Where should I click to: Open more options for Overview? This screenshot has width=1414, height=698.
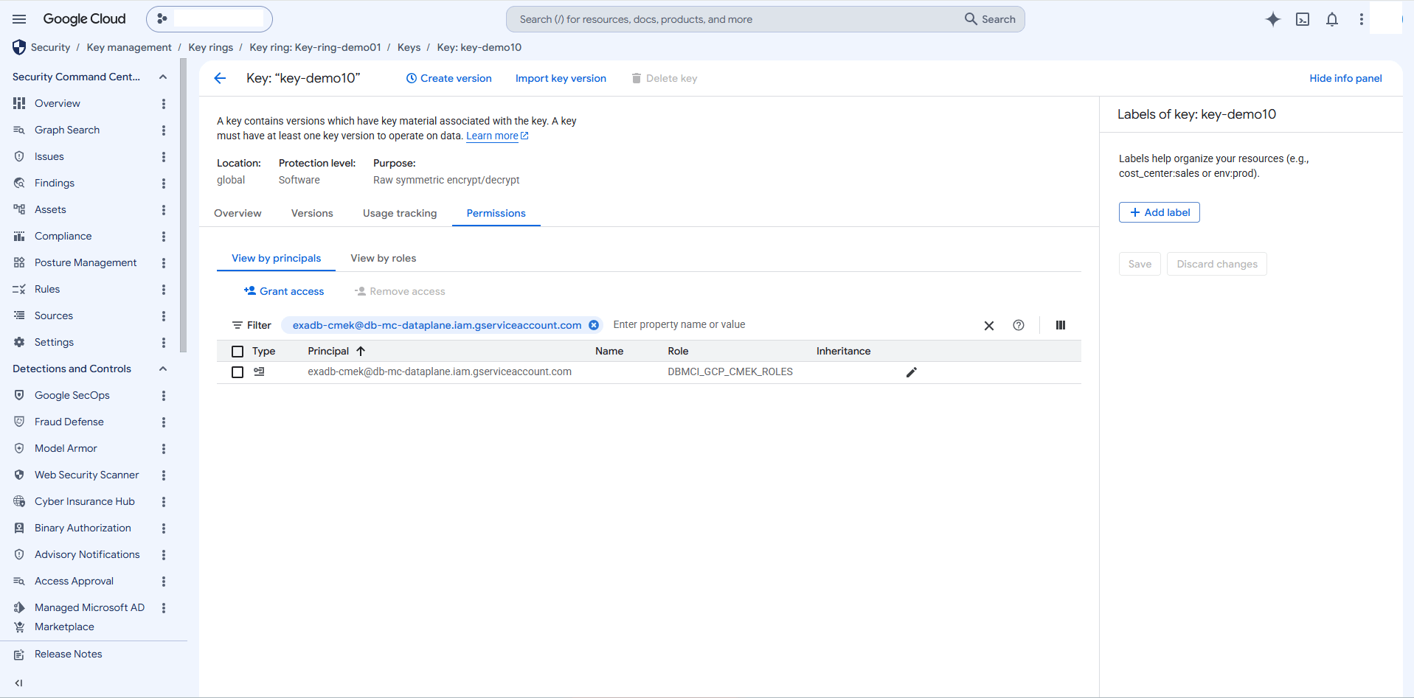pos(164,104)
